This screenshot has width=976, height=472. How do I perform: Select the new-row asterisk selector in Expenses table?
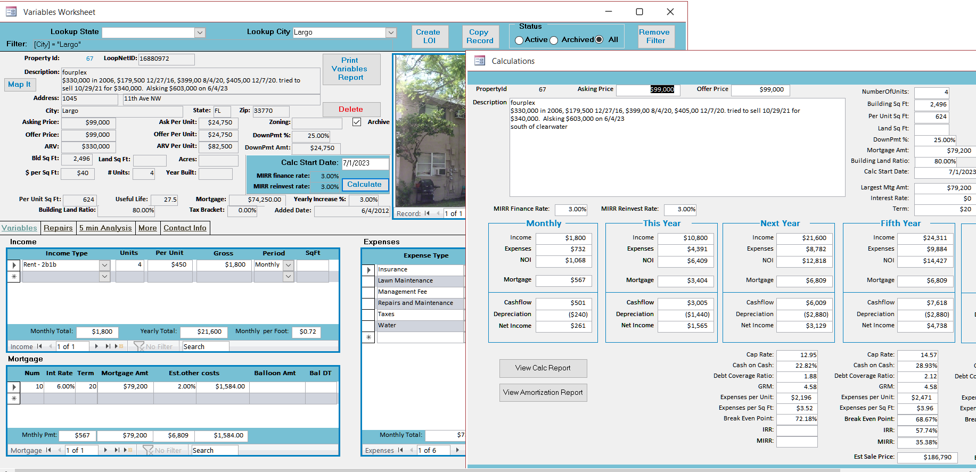368,337
